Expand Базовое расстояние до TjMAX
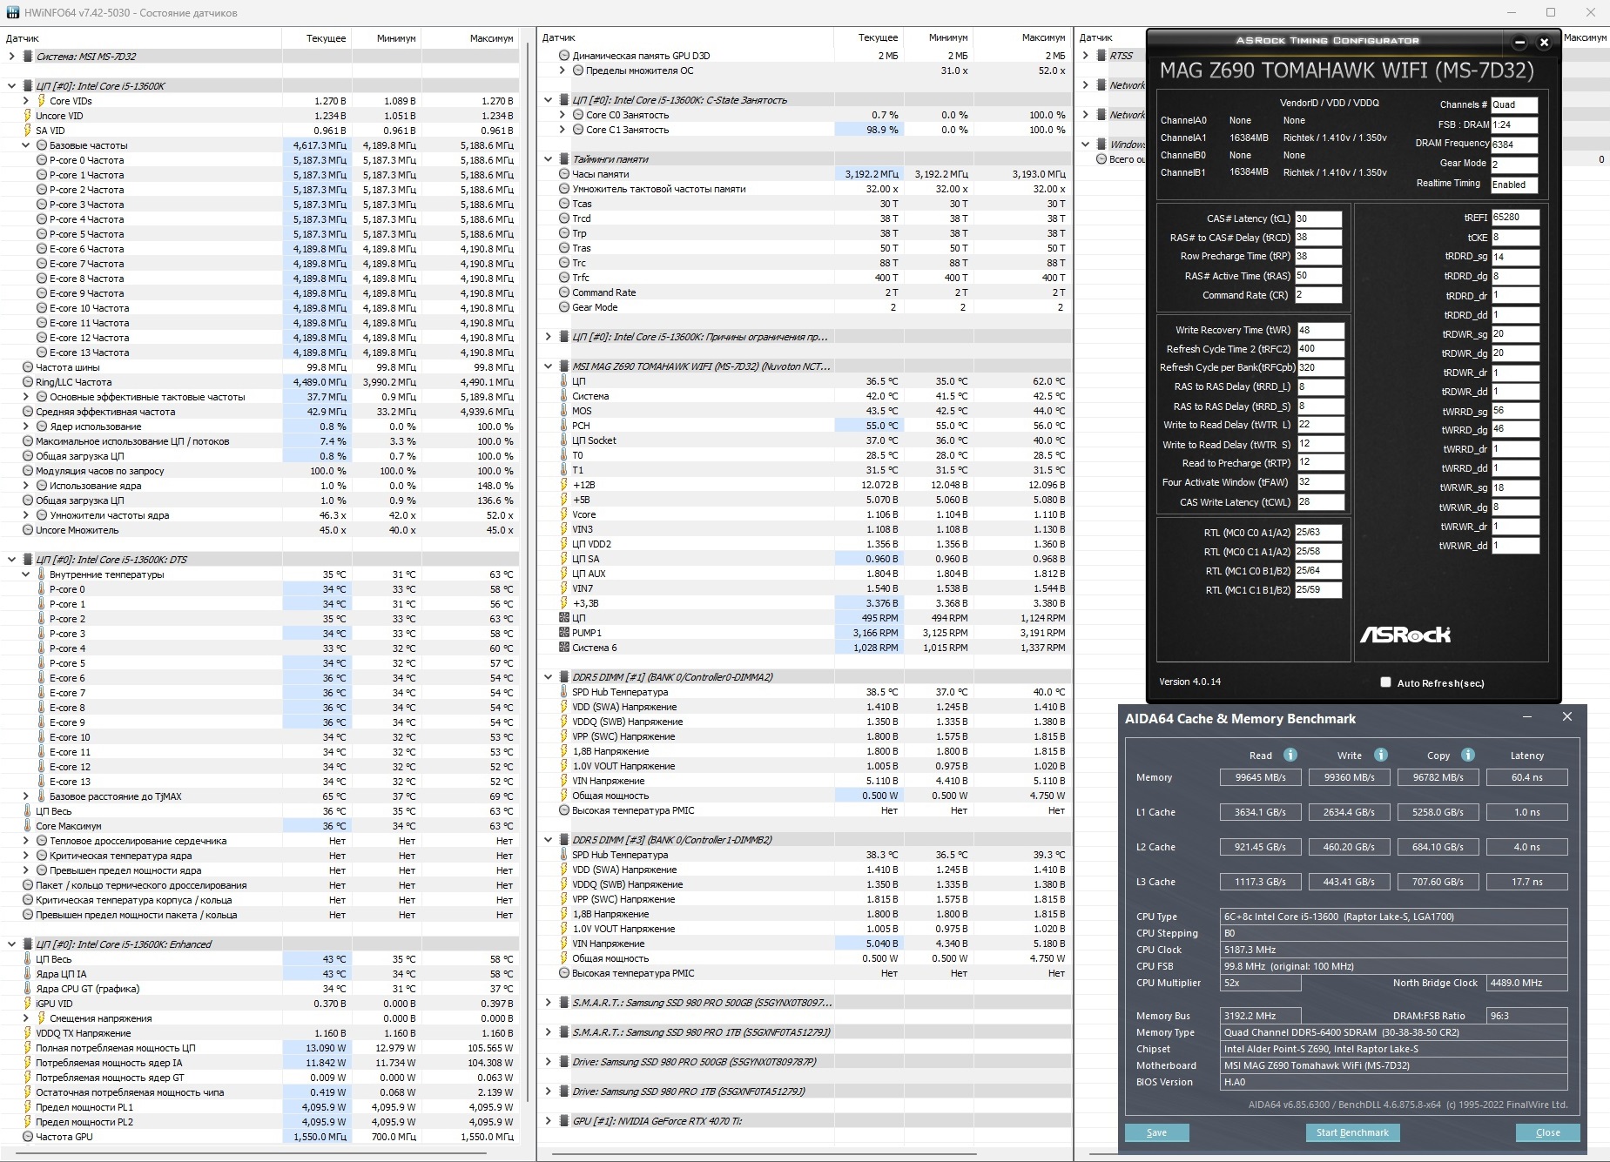This screenshot has height=1162, width=1610. 25,796
